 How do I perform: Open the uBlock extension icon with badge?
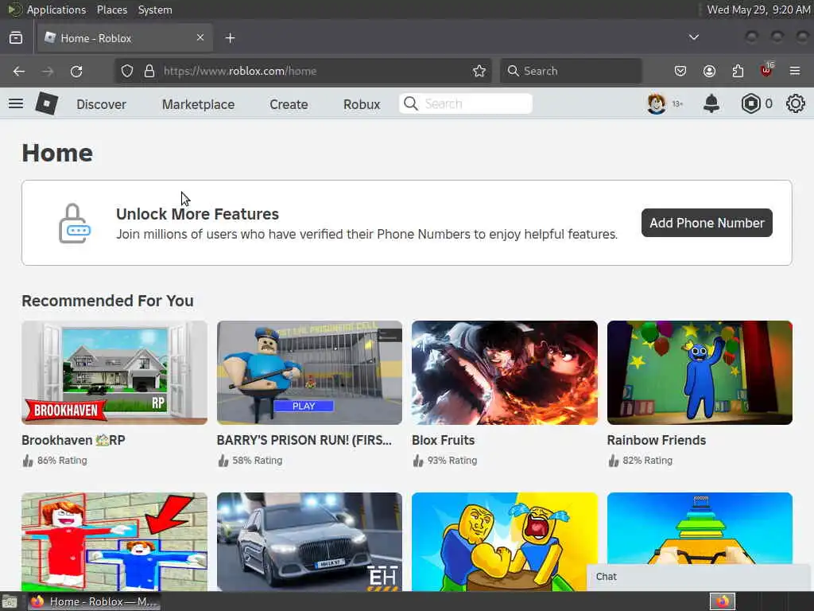(x=766, y=70)
